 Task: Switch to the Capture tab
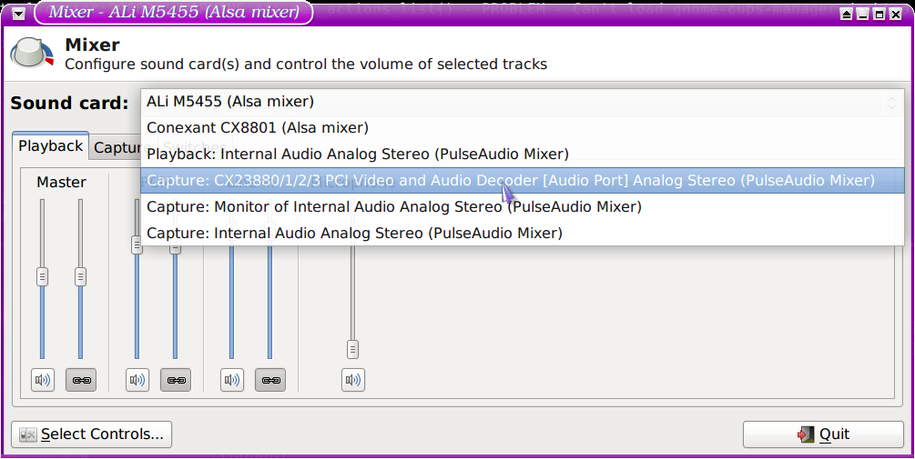[x=114, y=148]
